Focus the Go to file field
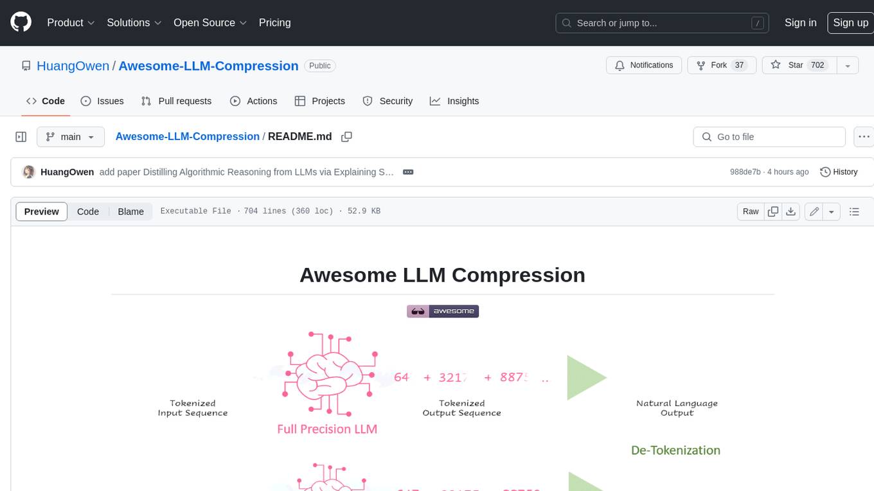Screen dimensions: 874x491 [769, 137]
